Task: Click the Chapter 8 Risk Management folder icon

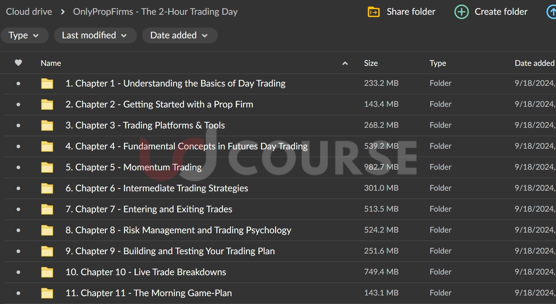Action: (47, 230)
